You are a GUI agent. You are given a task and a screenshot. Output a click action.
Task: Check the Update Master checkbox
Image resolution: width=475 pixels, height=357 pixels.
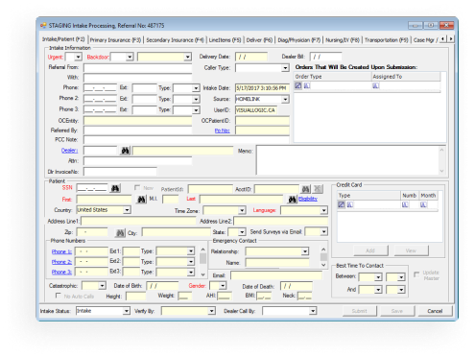click(x=416, y=274)
